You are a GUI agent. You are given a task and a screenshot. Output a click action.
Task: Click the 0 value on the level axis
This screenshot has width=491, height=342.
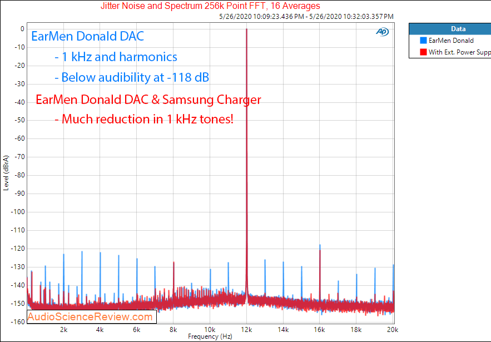[x=22, y=29]
